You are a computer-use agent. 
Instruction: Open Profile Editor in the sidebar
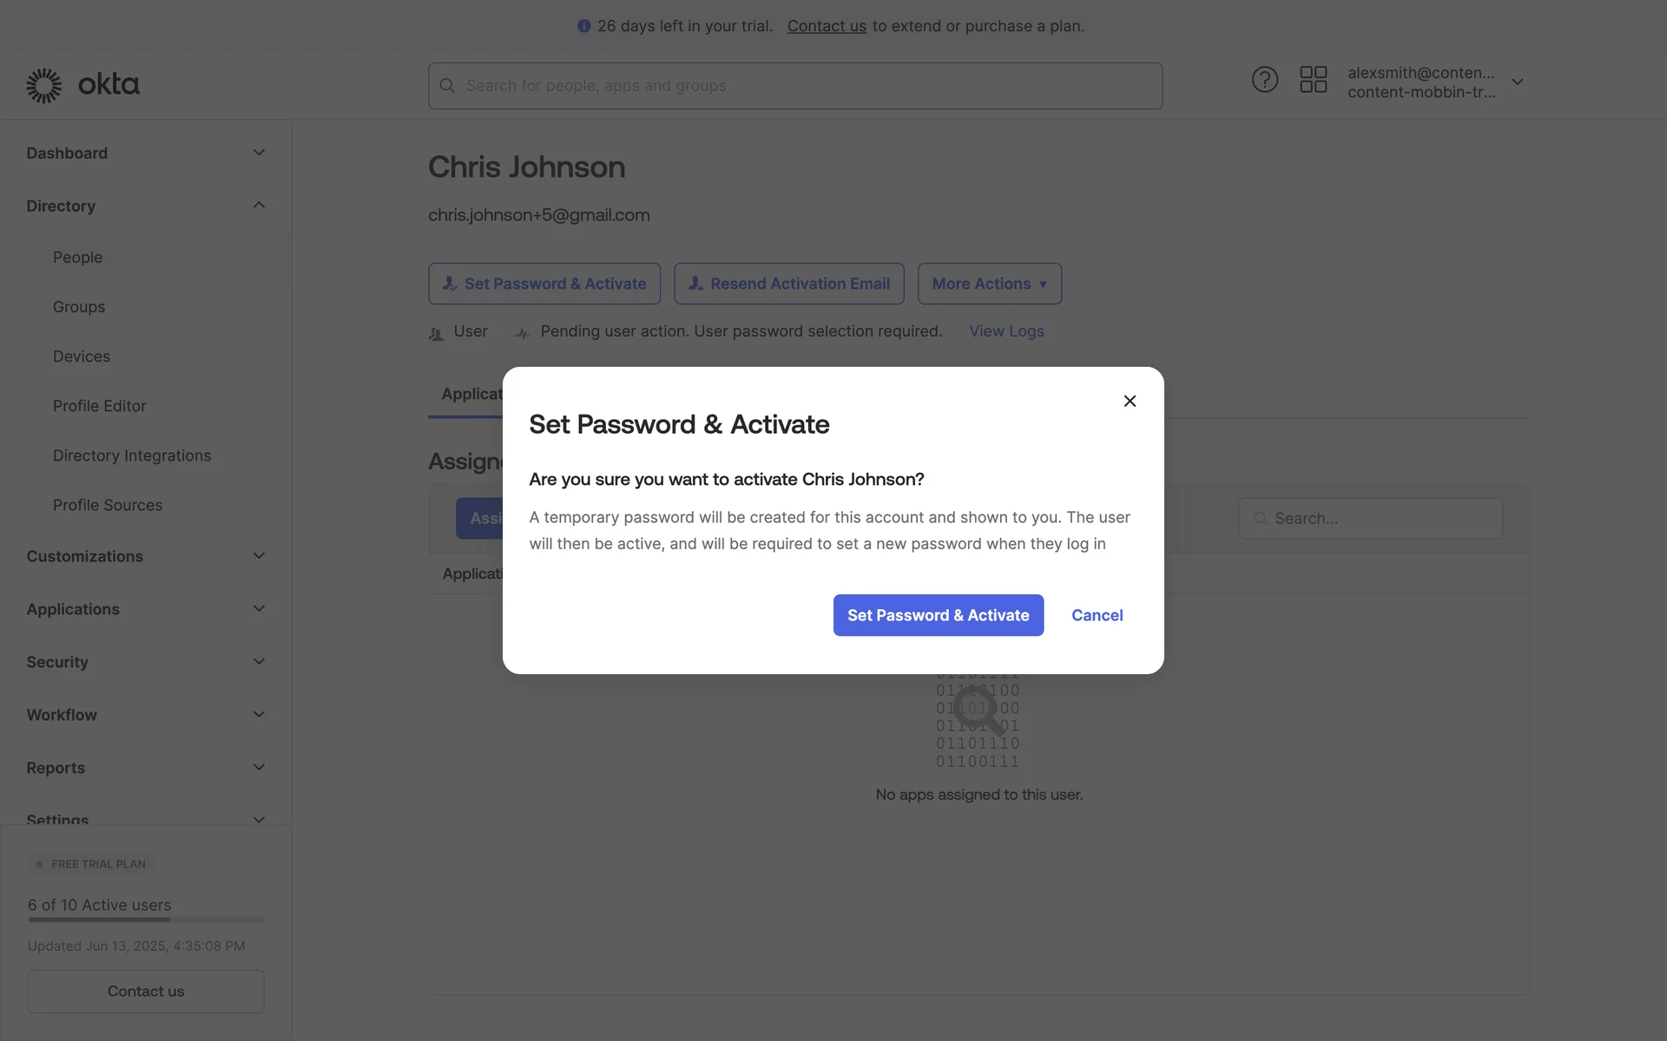tap(100, 406)
